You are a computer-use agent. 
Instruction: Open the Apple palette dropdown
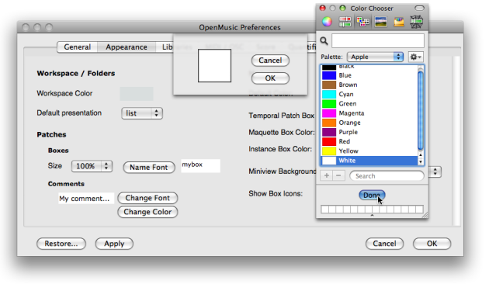click(x=375, y=57)
